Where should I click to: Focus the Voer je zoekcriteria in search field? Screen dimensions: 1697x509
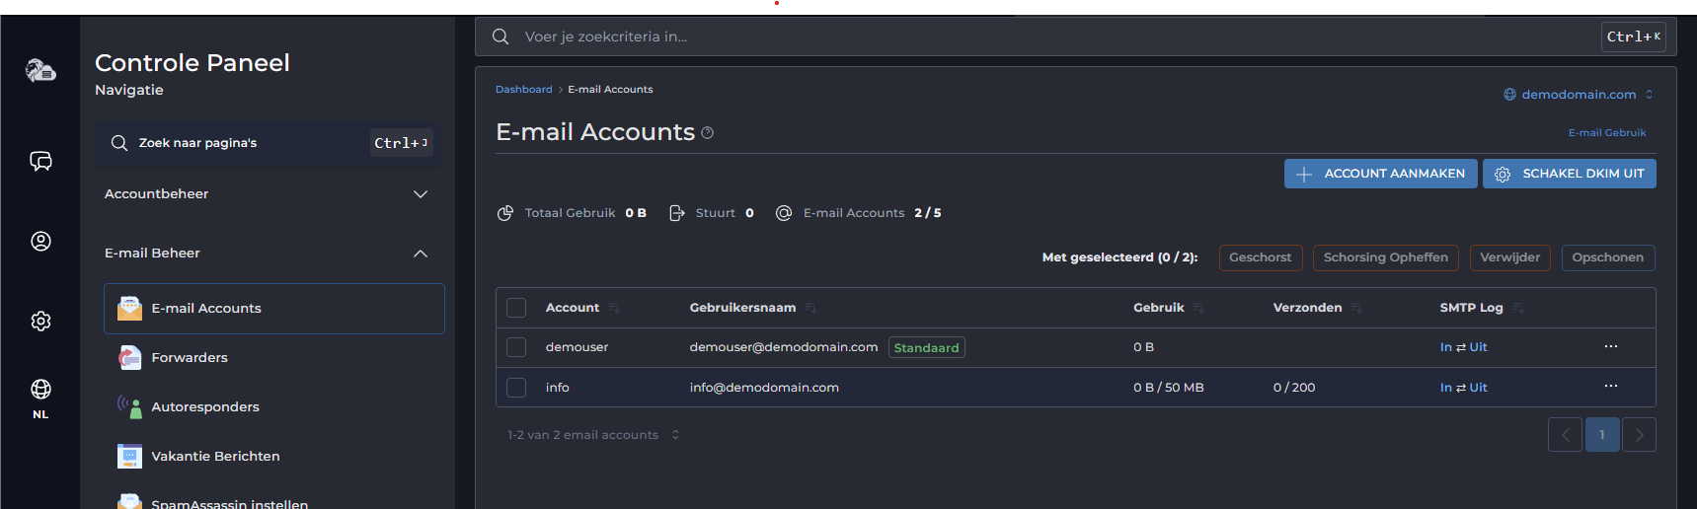pos(1076,36)
